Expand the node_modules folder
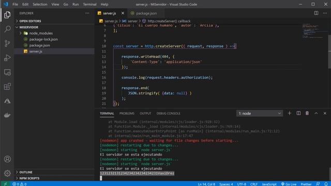The width and height of the screenshot is (331, 186). tap(54, 33)
